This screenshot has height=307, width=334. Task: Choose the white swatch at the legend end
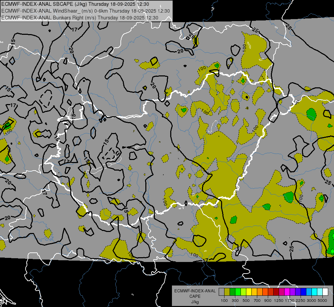click(x=325, y=292)
